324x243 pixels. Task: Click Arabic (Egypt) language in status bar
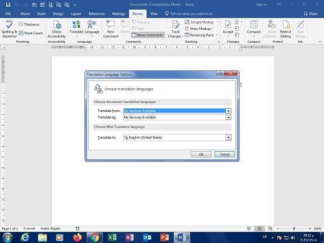tap(50, 228)
